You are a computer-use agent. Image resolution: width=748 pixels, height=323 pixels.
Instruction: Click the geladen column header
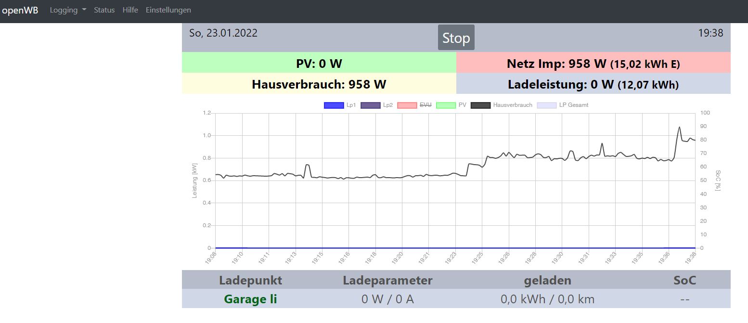pyautogui.click(x=548, y=280)
